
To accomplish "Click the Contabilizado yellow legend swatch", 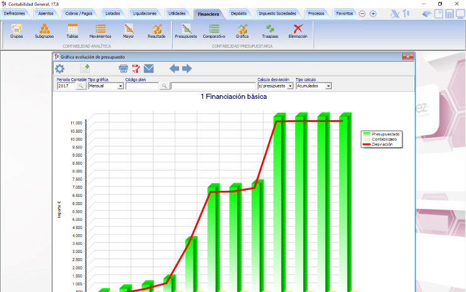I will [x=366, y=139].
